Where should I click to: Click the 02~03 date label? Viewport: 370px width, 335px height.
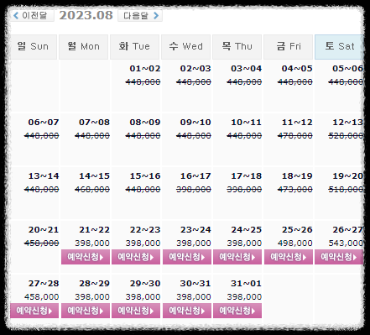point(195,69)
